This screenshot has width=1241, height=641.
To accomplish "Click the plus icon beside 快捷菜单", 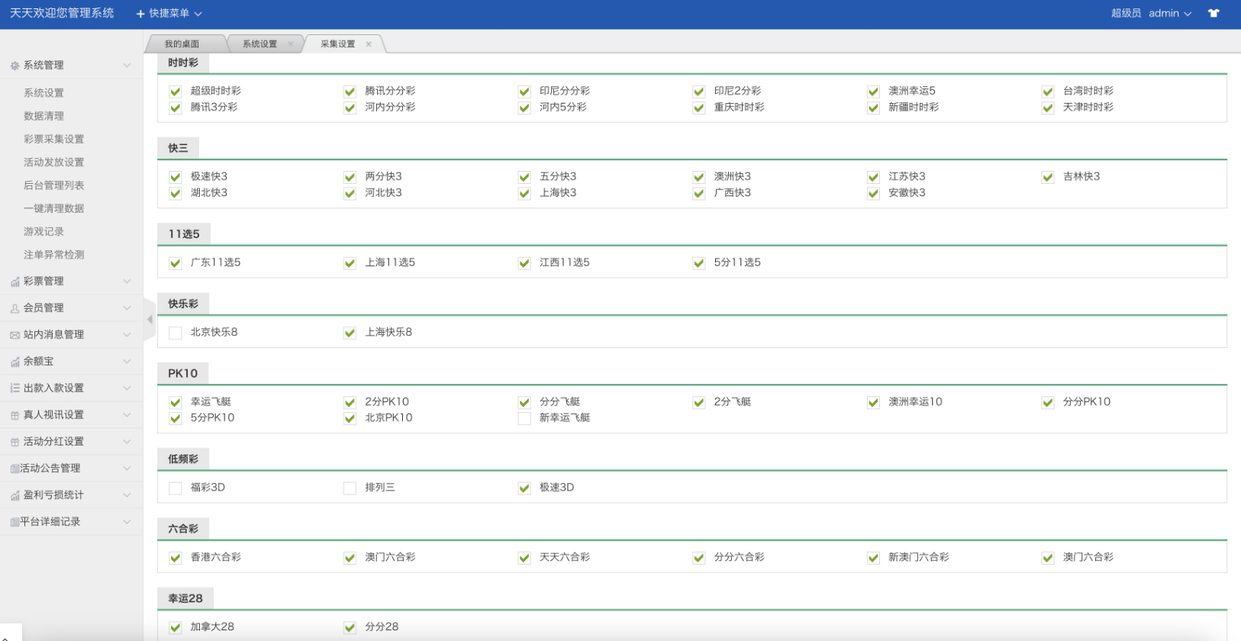I will tap(140, 14).
